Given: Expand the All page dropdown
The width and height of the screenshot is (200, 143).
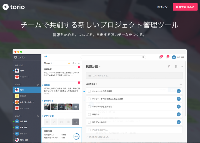Looking at the screenshot, I should pyautogui.click(x=49, y=63).
